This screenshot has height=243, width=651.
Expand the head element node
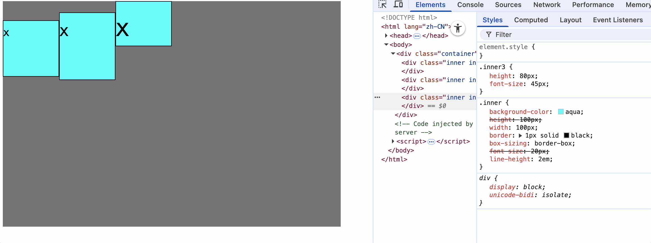point(386,36)
